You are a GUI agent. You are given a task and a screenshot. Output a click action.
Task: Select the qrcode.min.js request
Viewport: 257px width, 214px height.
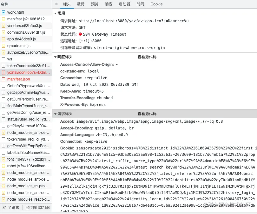pyautogui.click(x=26, y=46)
